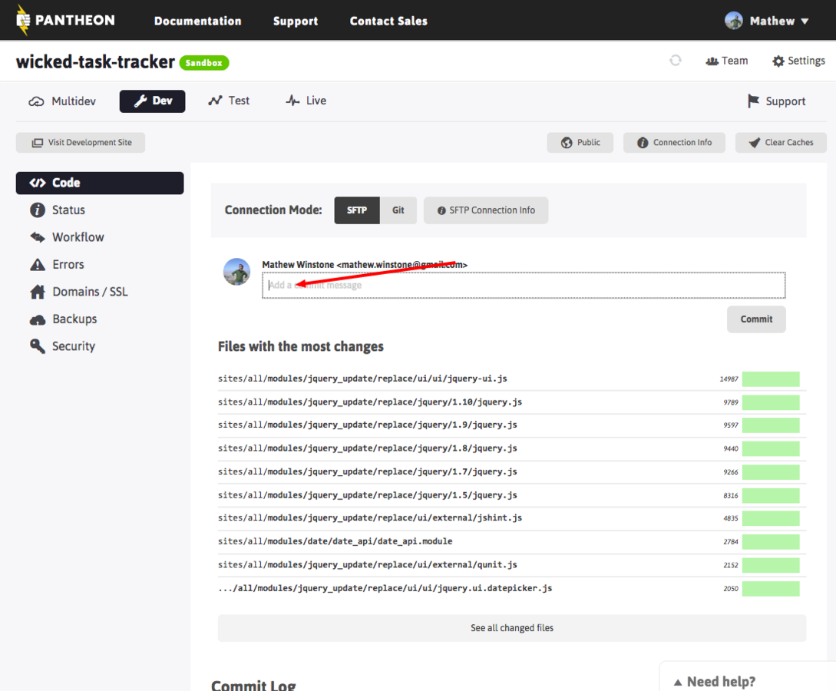
Task: Click the Domains / SSL house icon
Action: click(x=38, y=292)
